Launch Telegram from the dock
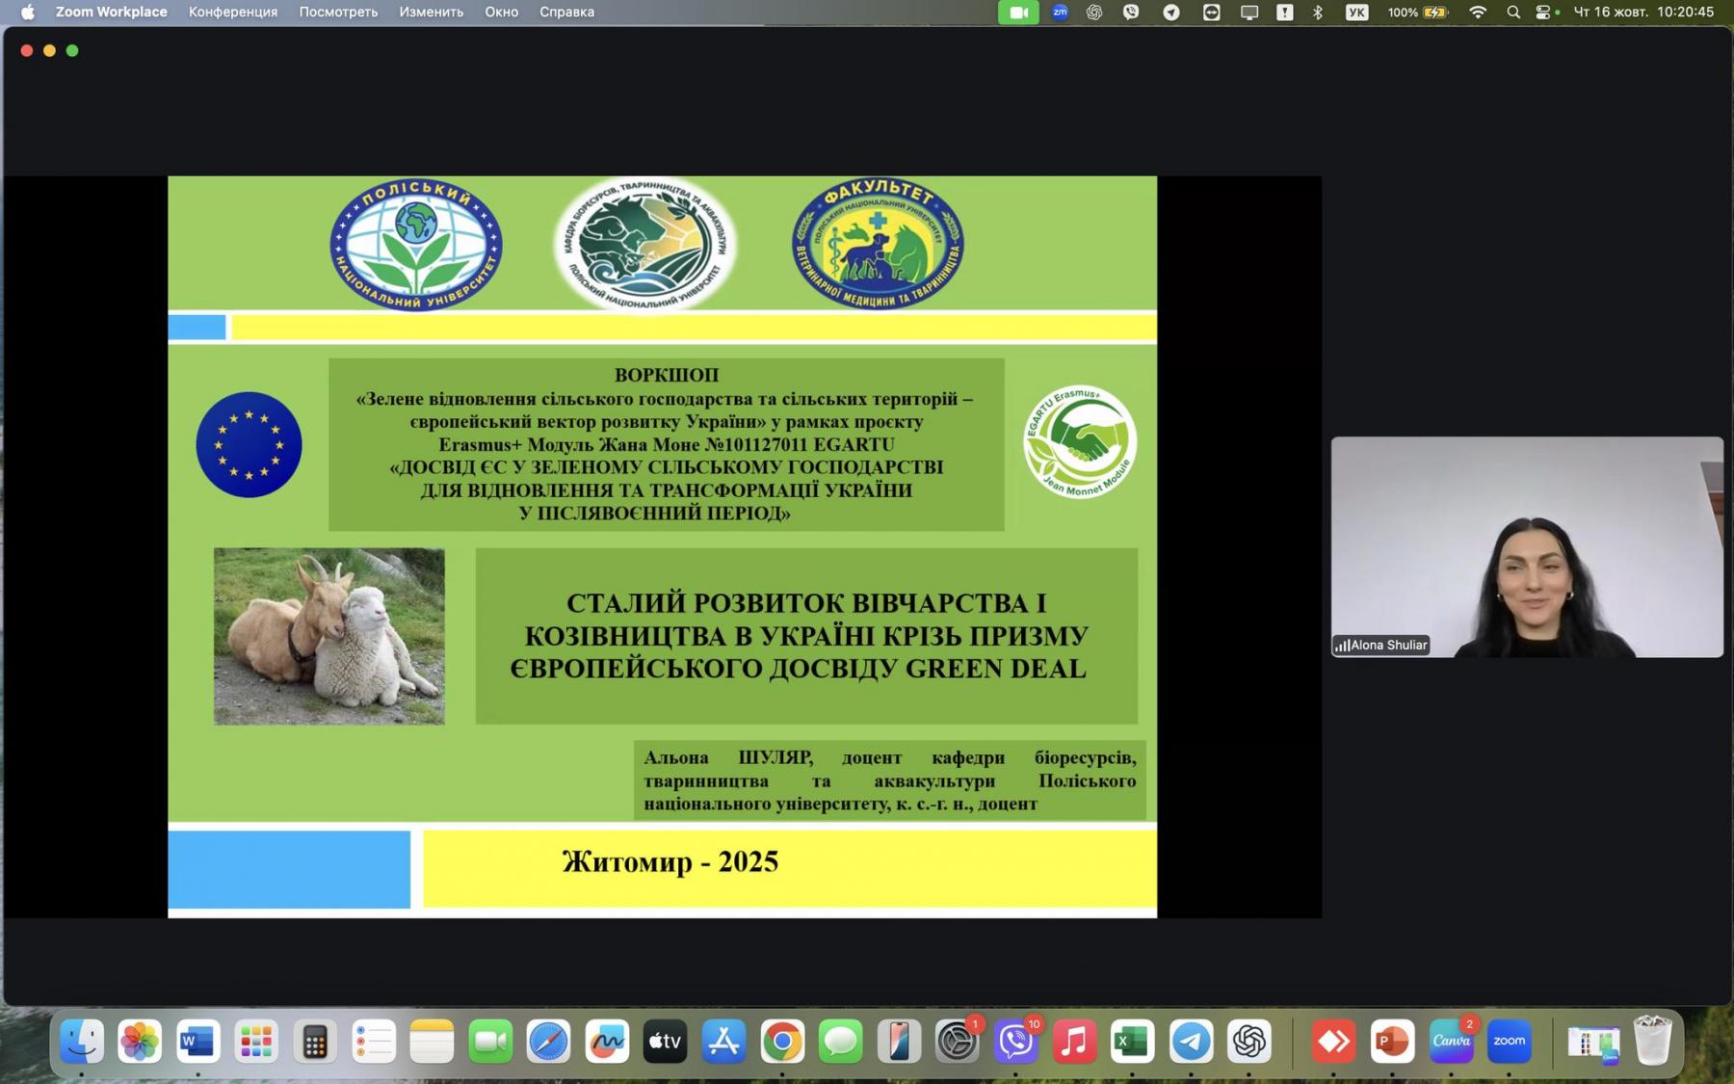This screenshot has width=1734, height=1084. point(1191,1042)
